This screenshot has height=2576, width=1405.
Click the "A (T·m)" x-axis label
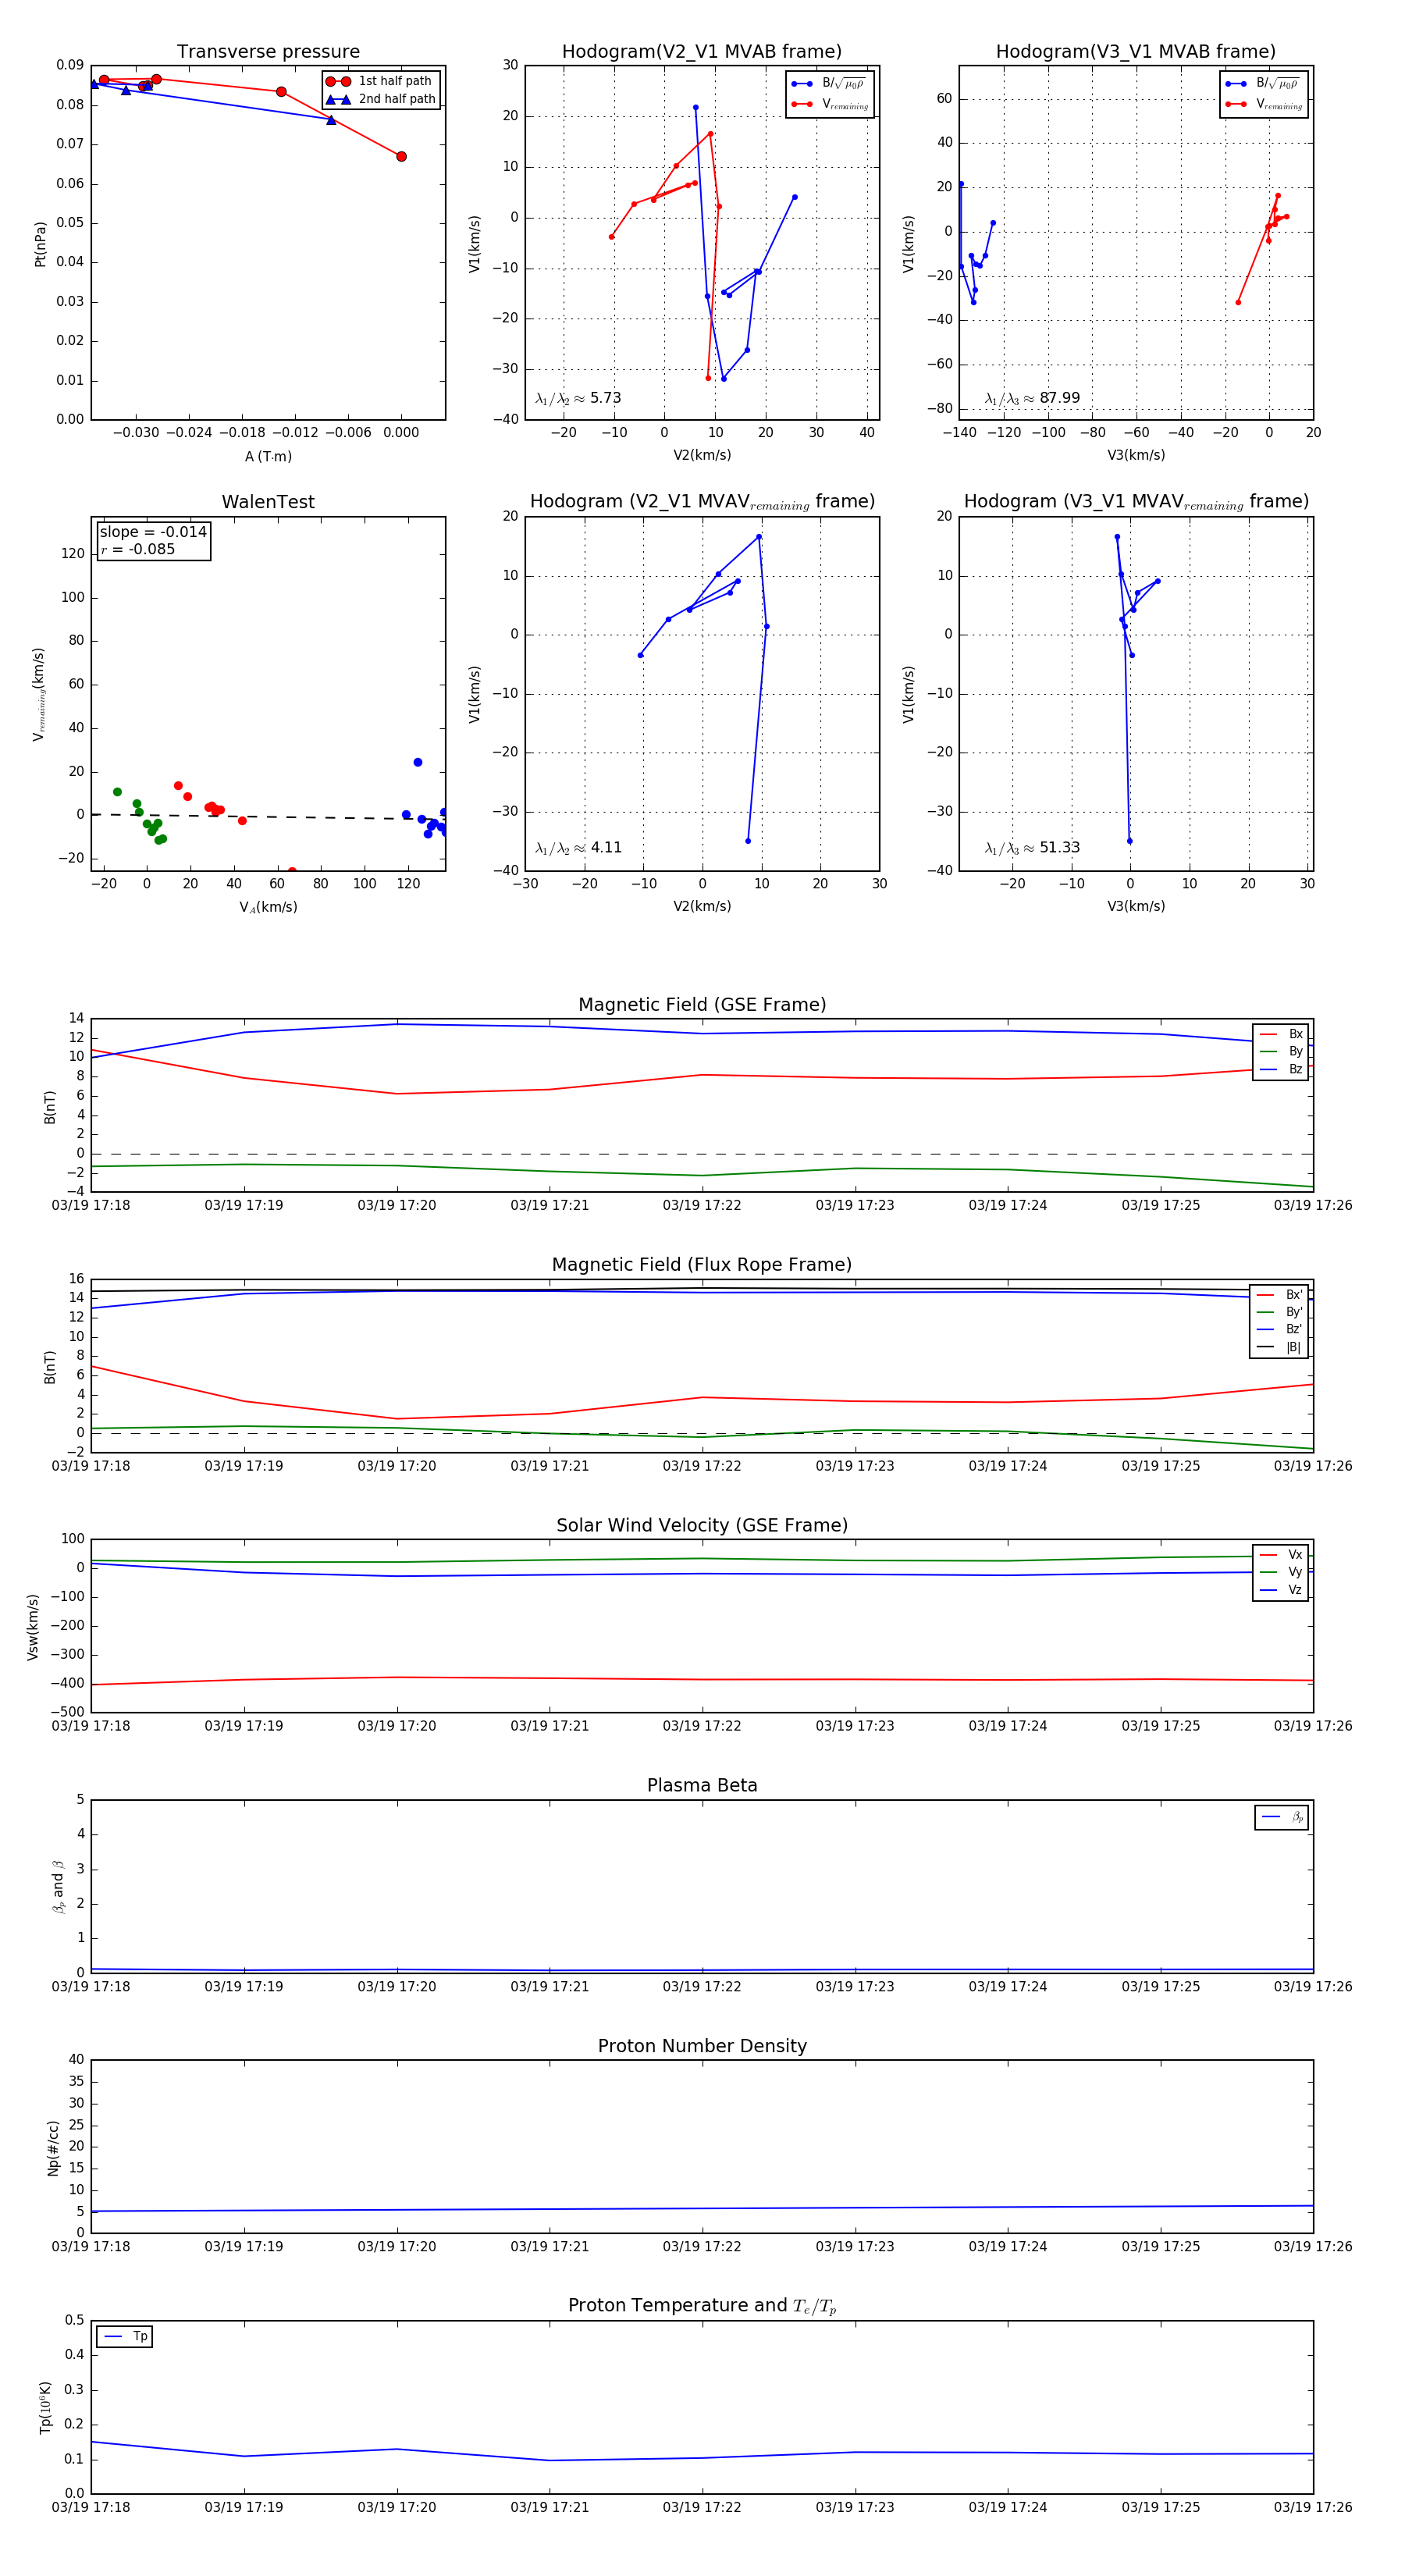[268, 457]
